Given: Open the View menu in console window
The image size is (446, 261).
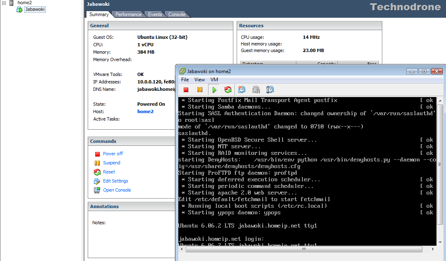Looking at the screenshot, I should [x=199, y=80].
